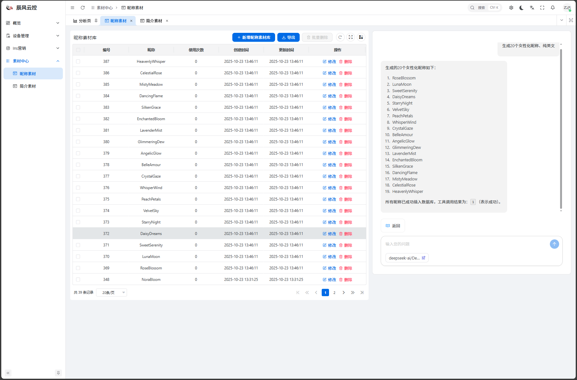Click the 新增昵称素材库 button
This screenshot has height=380, width=577.
point(253,37)
